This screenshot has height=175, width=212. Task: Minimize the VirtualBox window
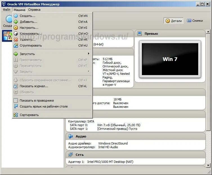point(198,4)
